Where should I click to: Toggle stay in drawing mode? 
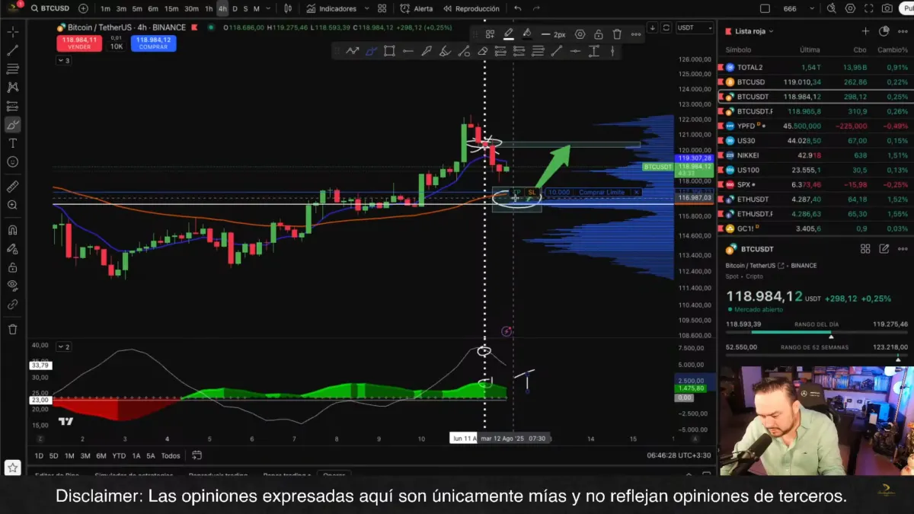(13, 248)
